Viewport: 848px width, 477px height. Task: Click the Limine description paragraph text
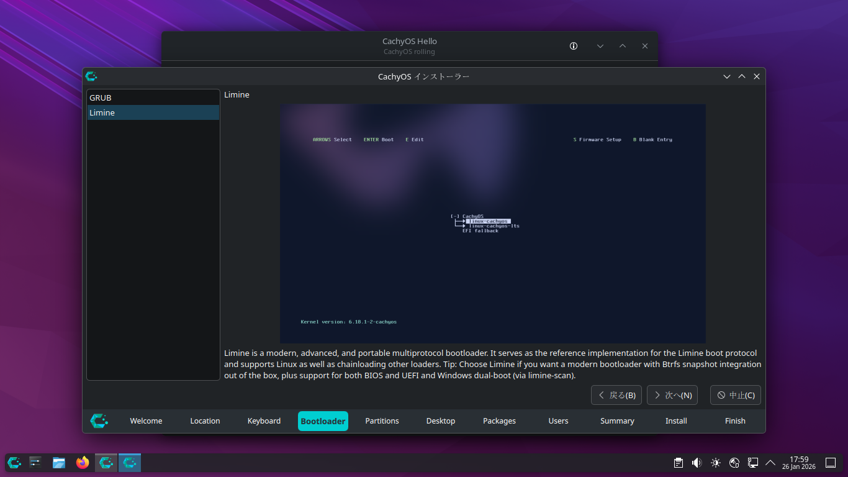click(x=493, y=364)
